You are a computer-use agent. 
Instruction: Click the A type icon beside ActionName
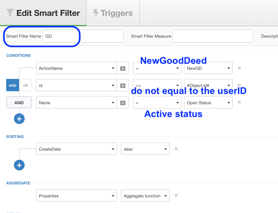coord(123,68)
